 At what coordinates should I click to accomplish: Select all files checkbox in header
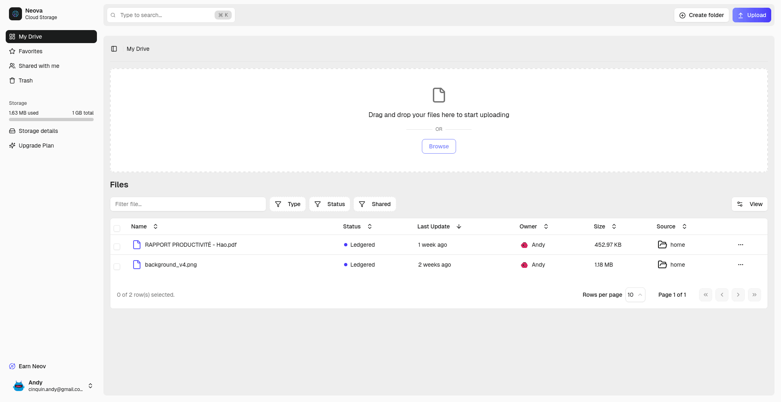[117, 228]
